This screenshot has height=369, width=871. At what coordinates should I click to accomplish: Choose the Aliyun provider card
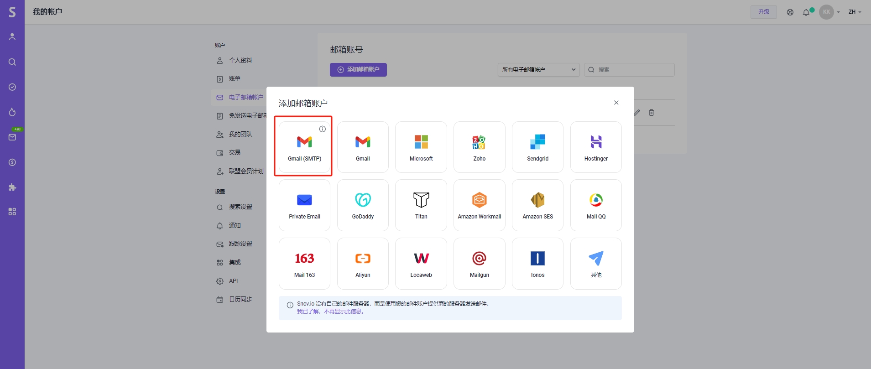[363, 264]
